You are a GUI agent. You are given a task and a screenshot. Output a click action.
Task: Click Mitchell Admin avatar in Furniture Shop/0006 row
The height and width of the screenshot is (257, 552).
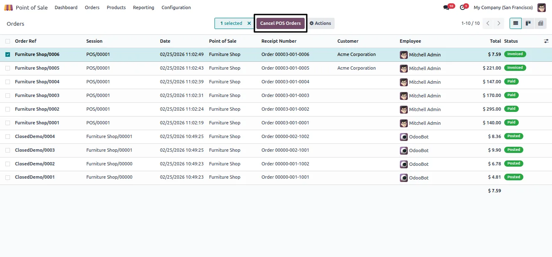coord(404,55)
